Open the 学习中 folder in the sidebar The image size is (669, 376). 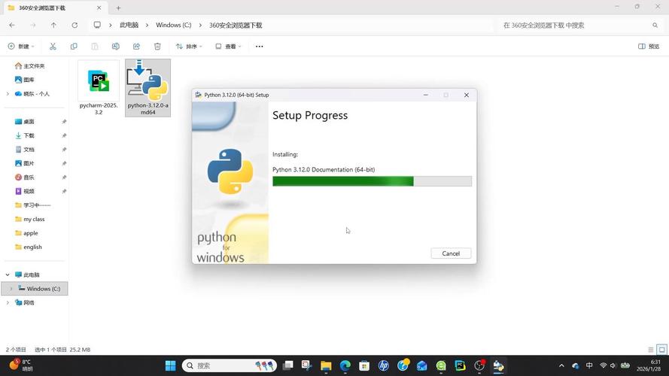click(32, 205)
